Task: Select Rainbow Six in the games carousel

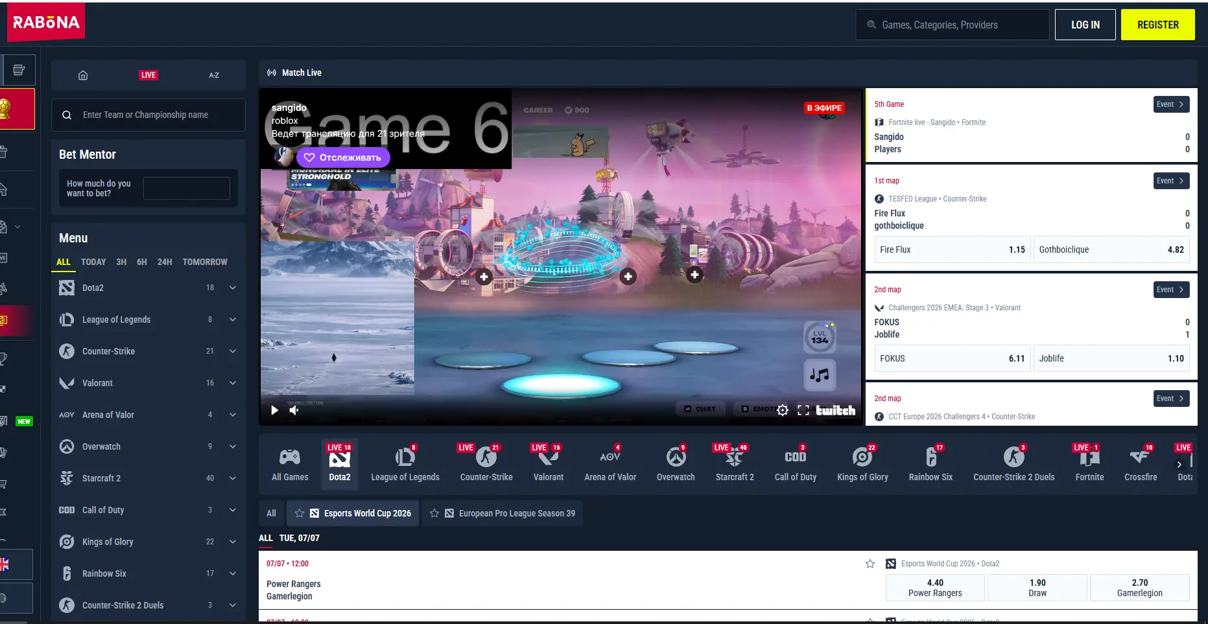Action: pyautogui.click(x=930, y=465)
